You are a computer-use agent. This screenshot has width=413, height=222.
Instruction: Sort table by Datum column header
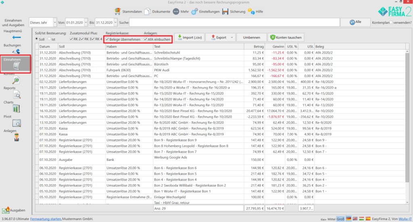click(x=48, y=47)
